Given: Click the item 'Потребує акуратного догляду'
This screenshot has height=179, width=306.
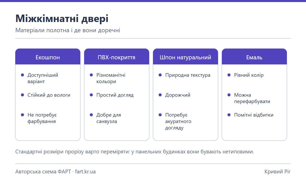Looking at the screenshot, I should (x=178, y=121).
